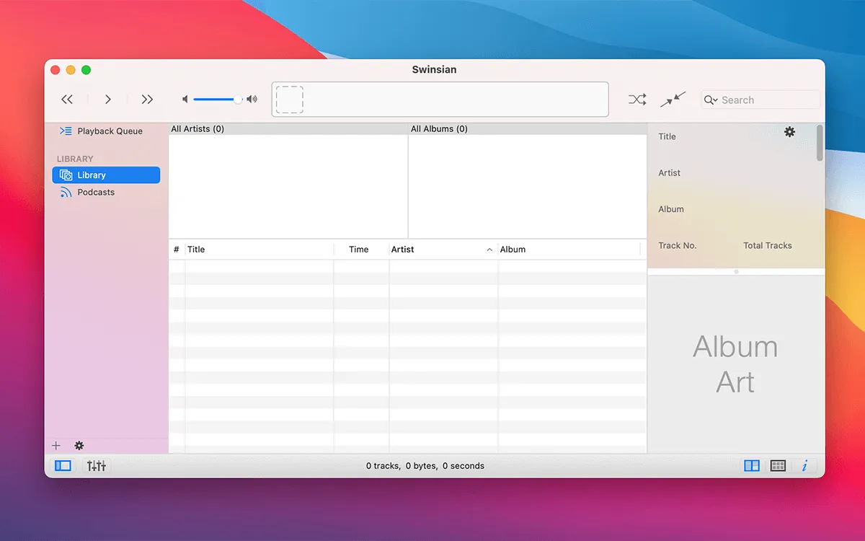Switch to album art grid view
Viewport: 865px width, 541px height.
click(778, 466)
